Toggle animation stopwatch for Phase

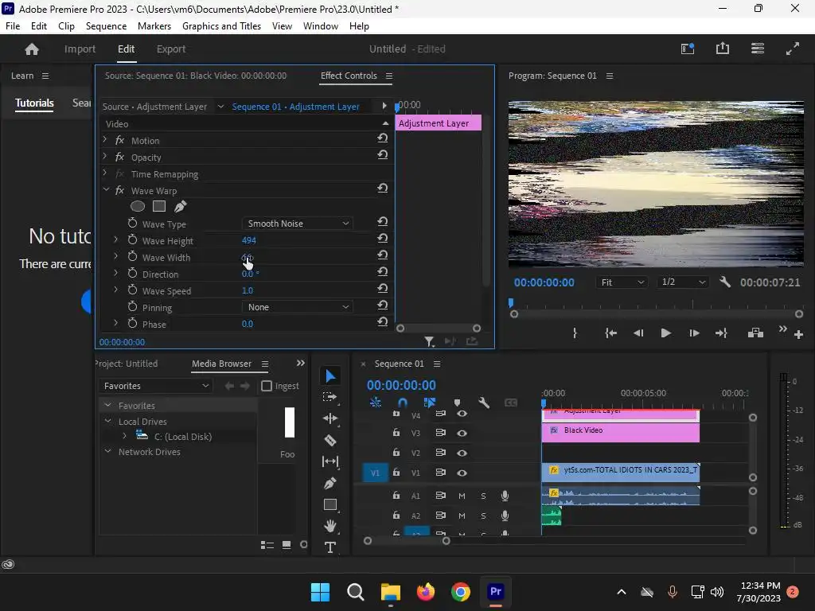133,323
